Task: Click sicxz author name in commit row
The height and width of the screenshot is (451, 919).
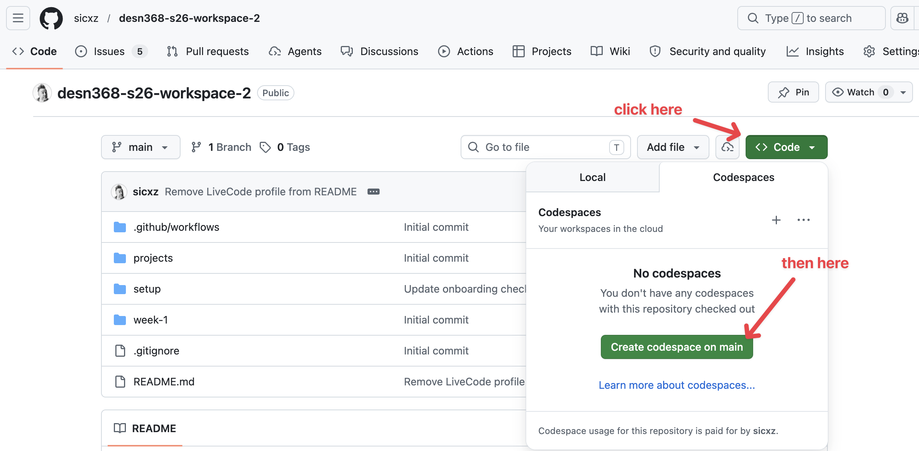Action: [x=146, y=192]
